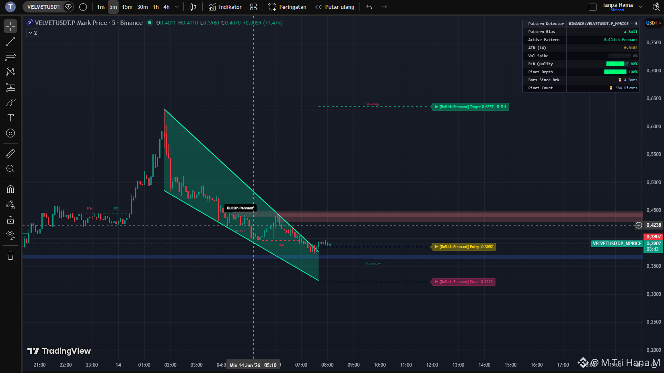
Task: Open the Tanpa Nama layout name
Action: (x=617, y=5)
